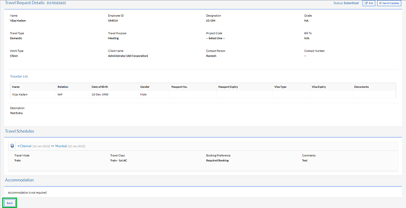Click the arrow between Chennai and Mumbai
406x208 pixels.
(52, 146)
